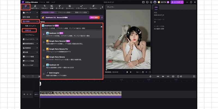218x109 pixels.
Task: Step to the next frame in player
Action: [131, 72]
